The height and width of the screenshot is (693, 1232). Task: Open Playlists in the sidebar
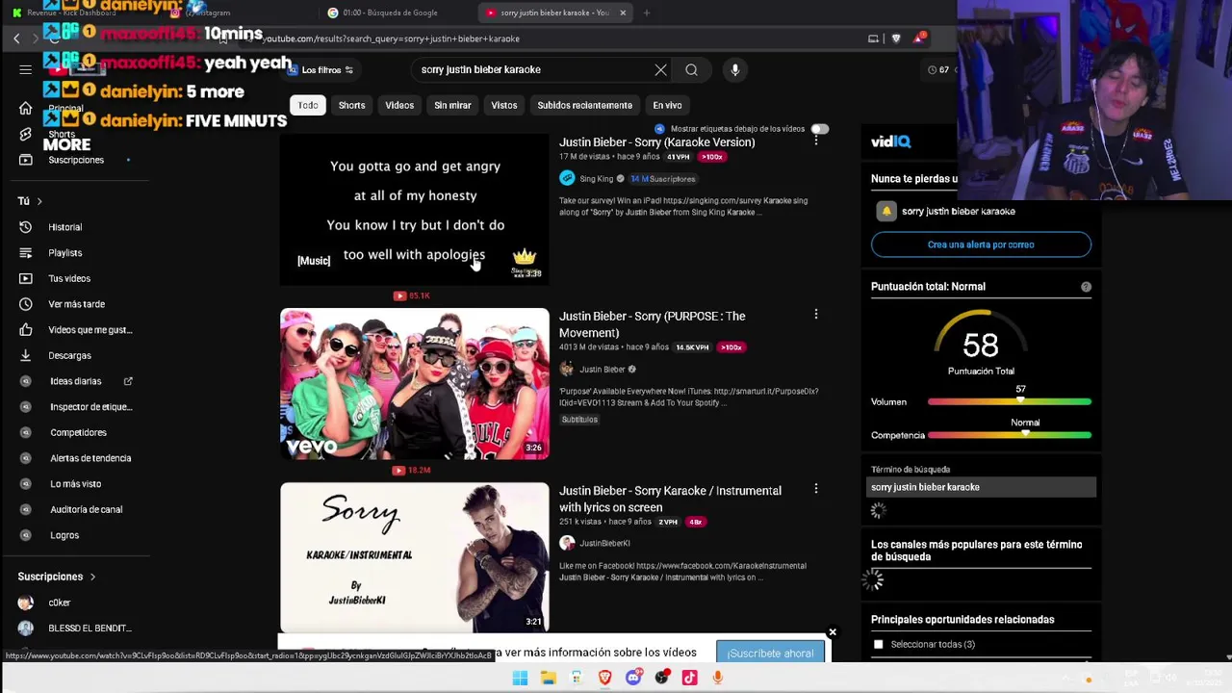tap(65, 253)
